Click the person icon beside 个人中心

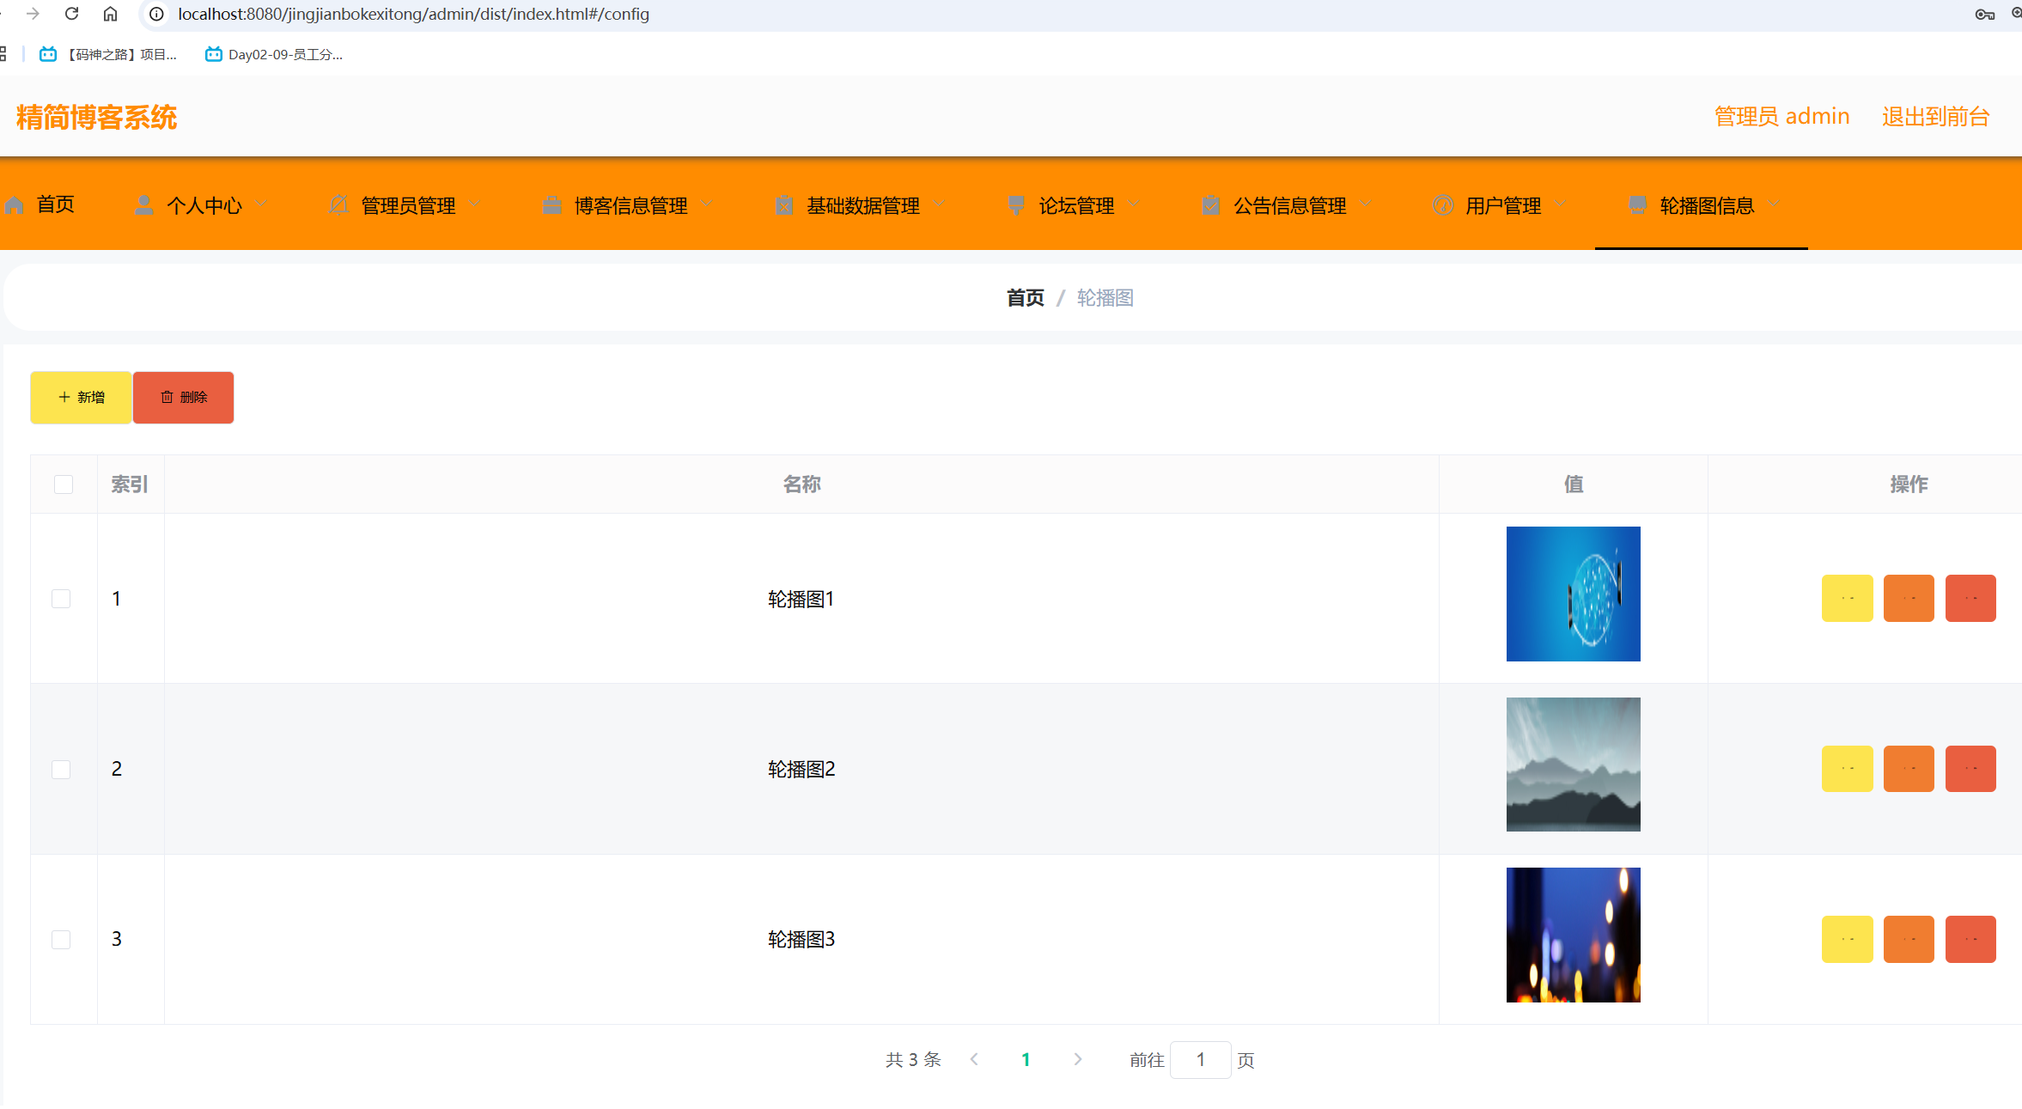144,205
